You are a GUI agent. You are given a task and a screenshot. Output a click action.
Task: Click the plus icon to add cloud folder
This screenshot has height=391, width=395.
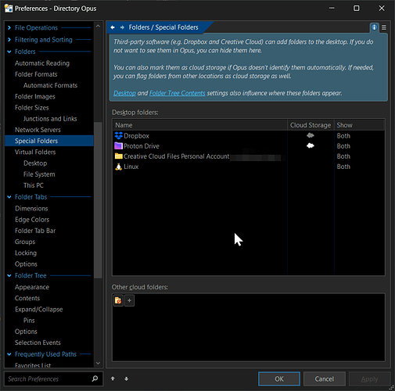click(129, 300)
